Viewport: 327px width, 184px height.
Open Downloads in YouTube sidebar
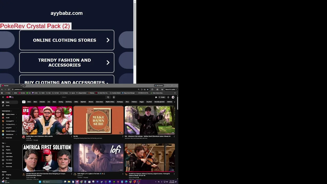coord(9,163)
